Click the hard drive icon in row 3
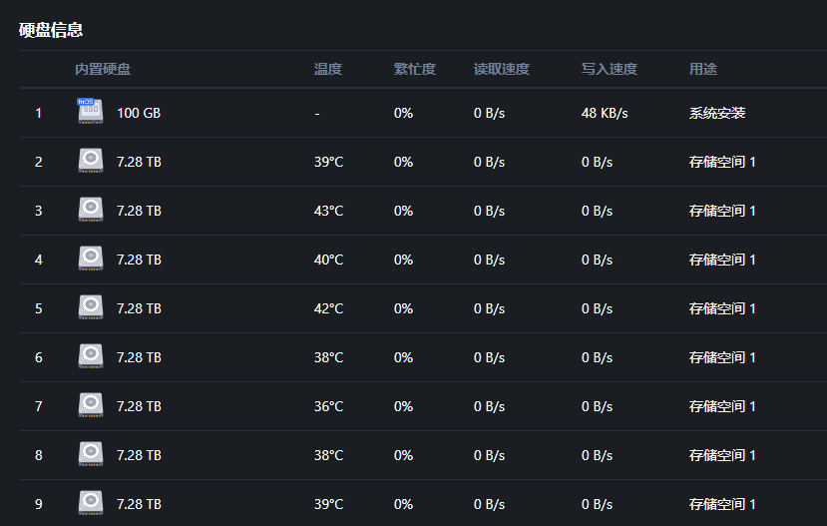This screenshot has height=526, width=827. (91, 210)
